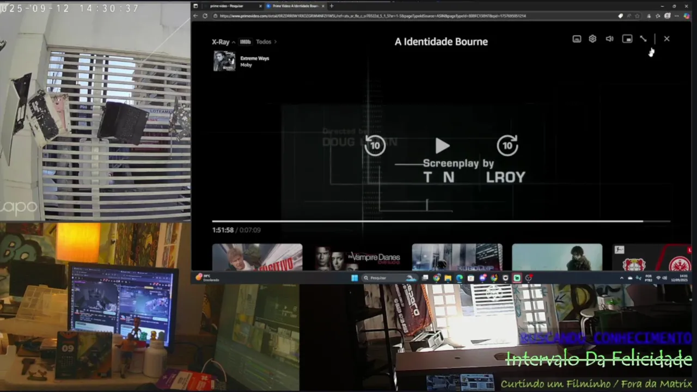Screen dimensions: 697x392
Task: Click the A Identidade Bourne title
Action: pos(441,42)
